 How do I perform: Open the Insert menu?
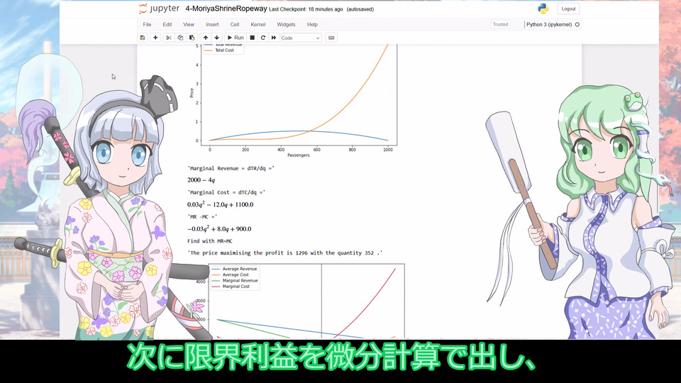[212, 25]
